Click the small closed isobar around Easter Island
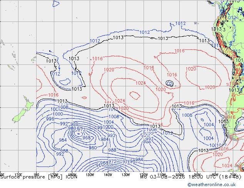Viewport: 244px width, 188px height. point(169,83)
